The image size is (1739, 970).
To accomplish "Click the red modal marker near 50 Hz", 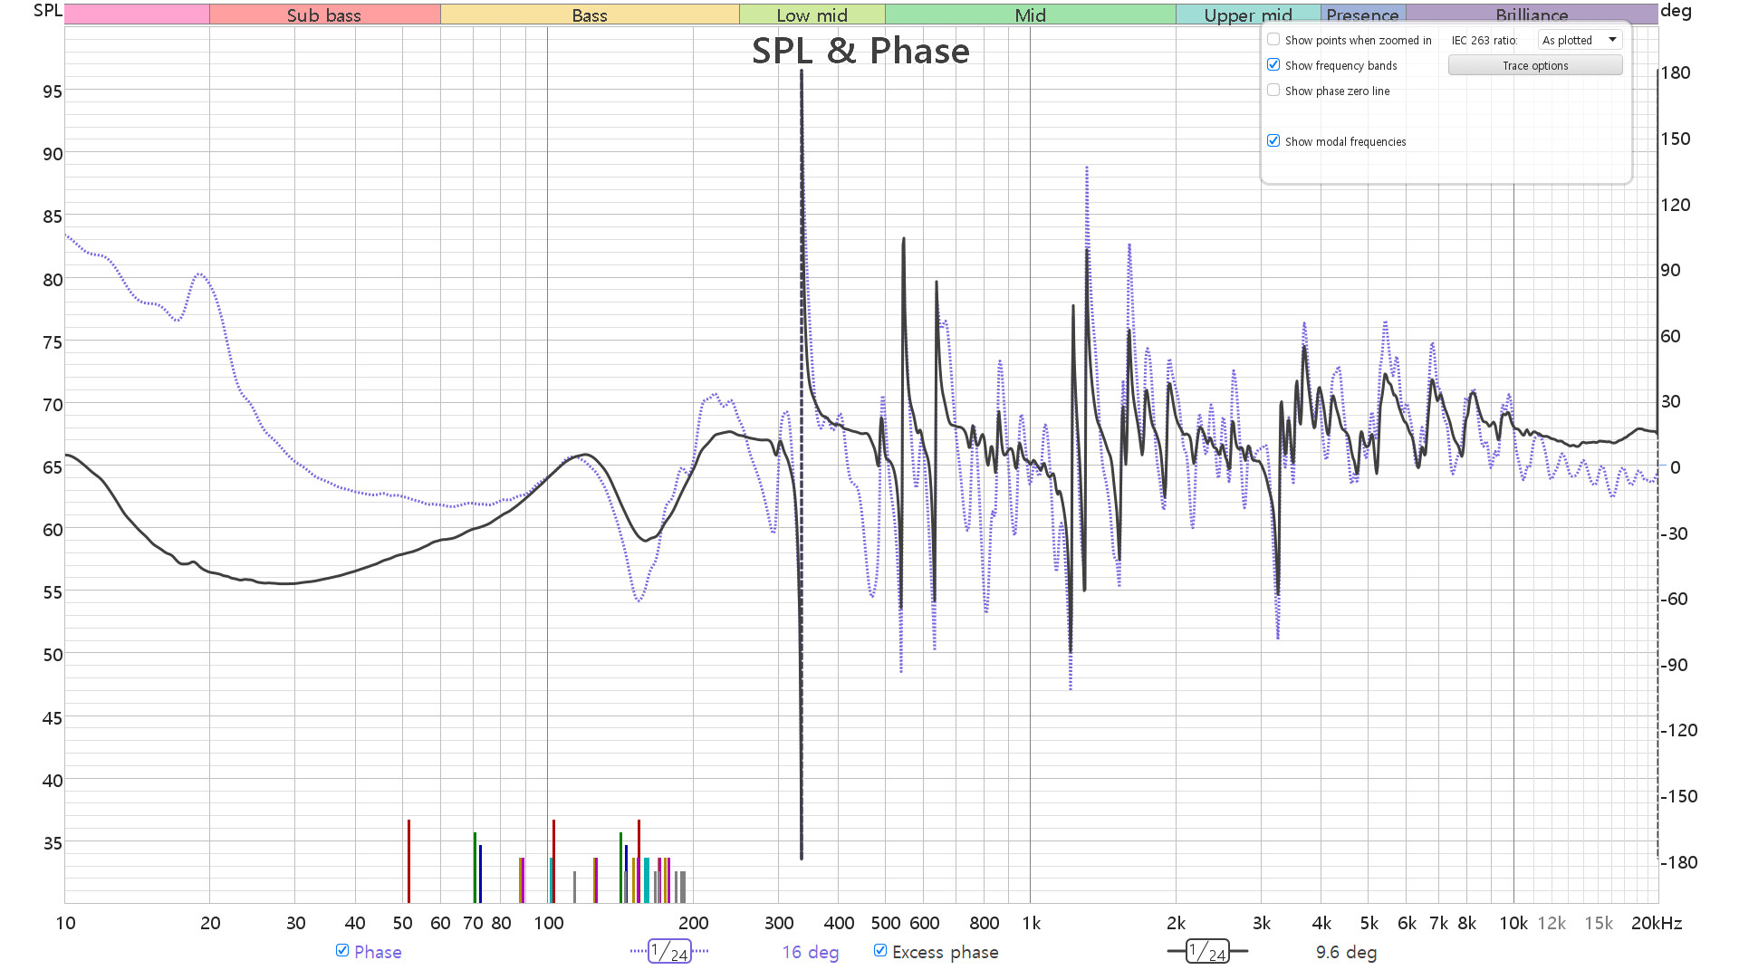I will point(408,861).
